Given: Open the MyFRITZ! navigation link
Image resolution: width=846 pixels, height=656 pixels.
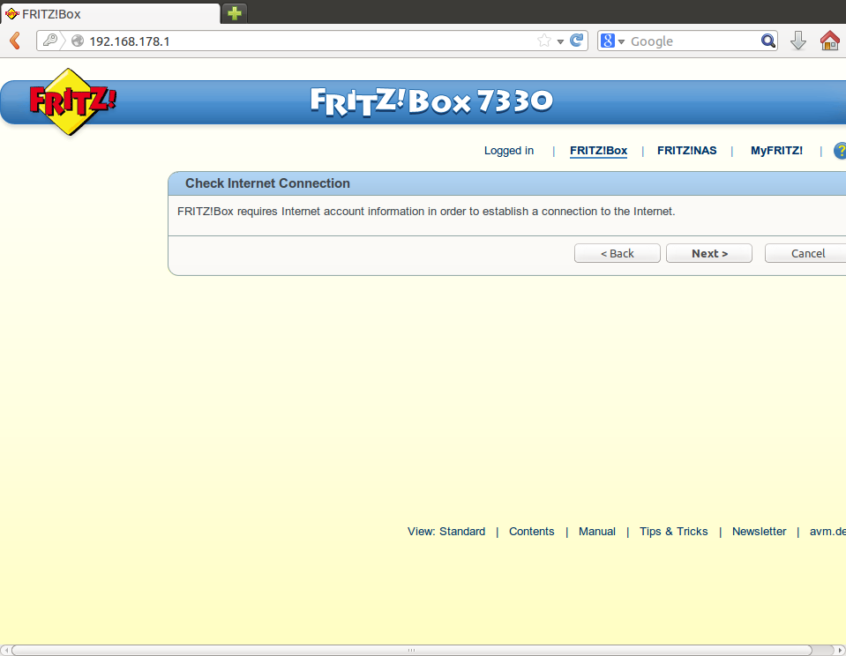Looking at the screenshot, I should click(x=776, y=151).
